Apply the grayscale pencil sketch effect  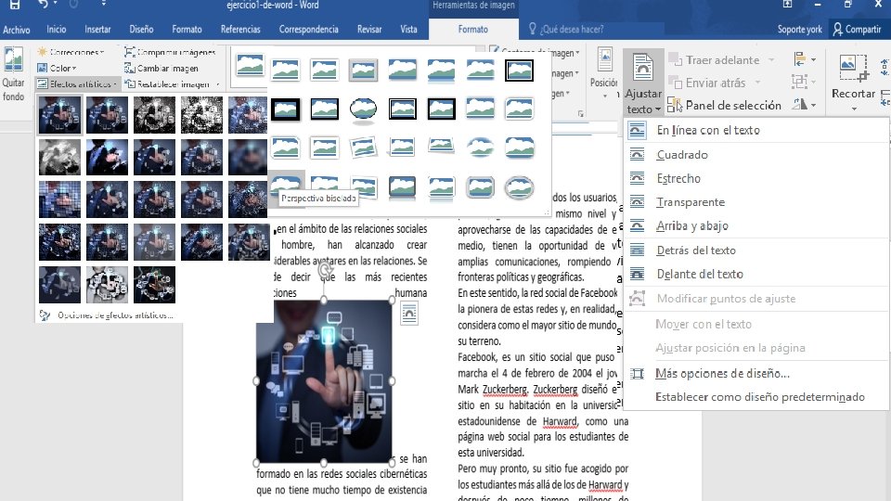tap(155, 115)
